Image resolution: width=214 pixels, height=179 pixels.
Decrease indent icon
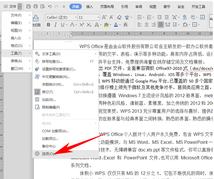[160, 17]
